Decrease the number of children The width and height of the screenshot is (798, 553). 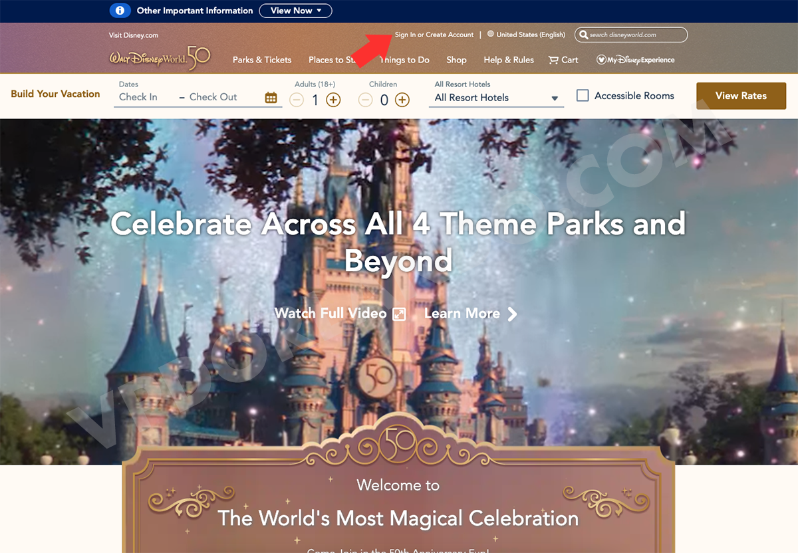[365, 100]
